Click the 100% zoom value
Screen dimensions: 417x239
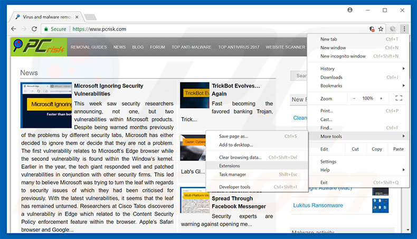click(x=367, y=98)
